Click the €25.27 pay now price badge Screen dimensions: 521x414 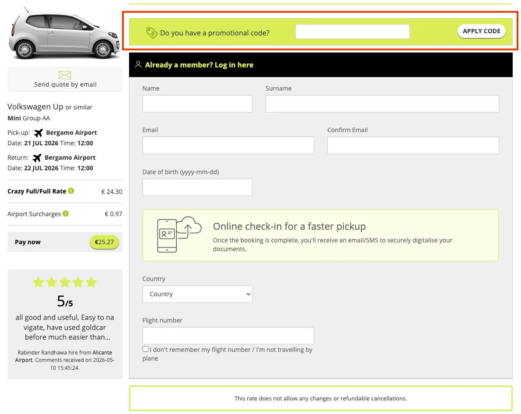(x=105, y=242)
